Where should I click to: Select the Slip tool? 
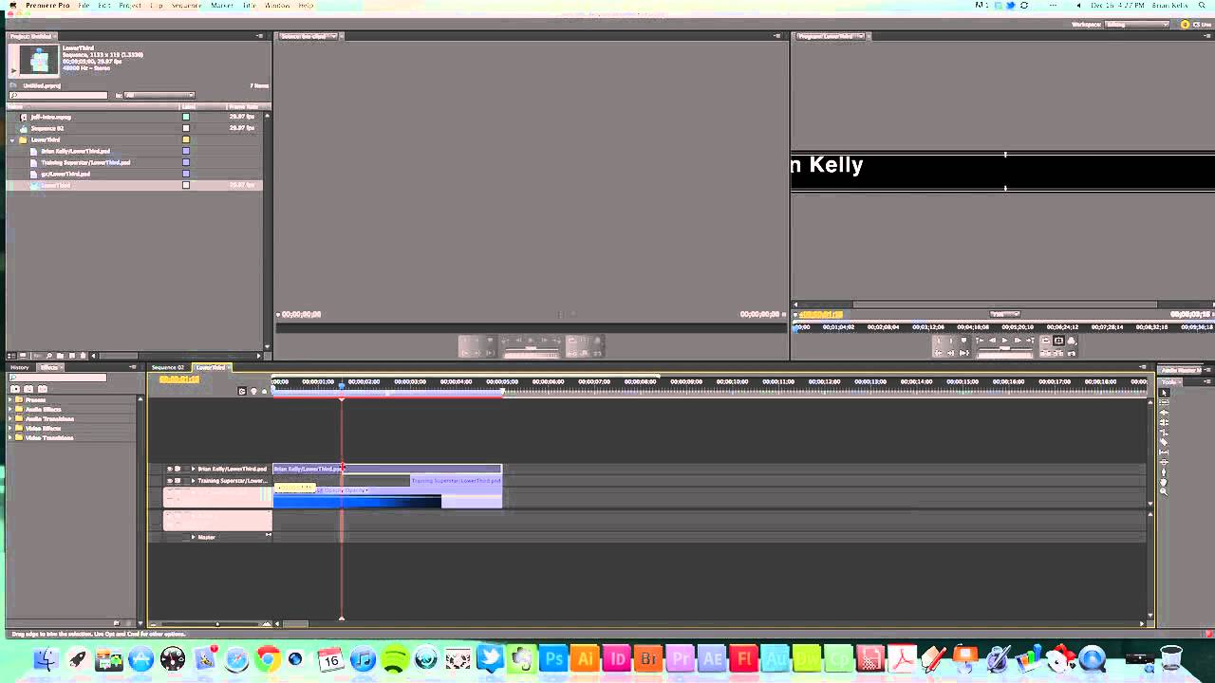tap(1165, 452)
